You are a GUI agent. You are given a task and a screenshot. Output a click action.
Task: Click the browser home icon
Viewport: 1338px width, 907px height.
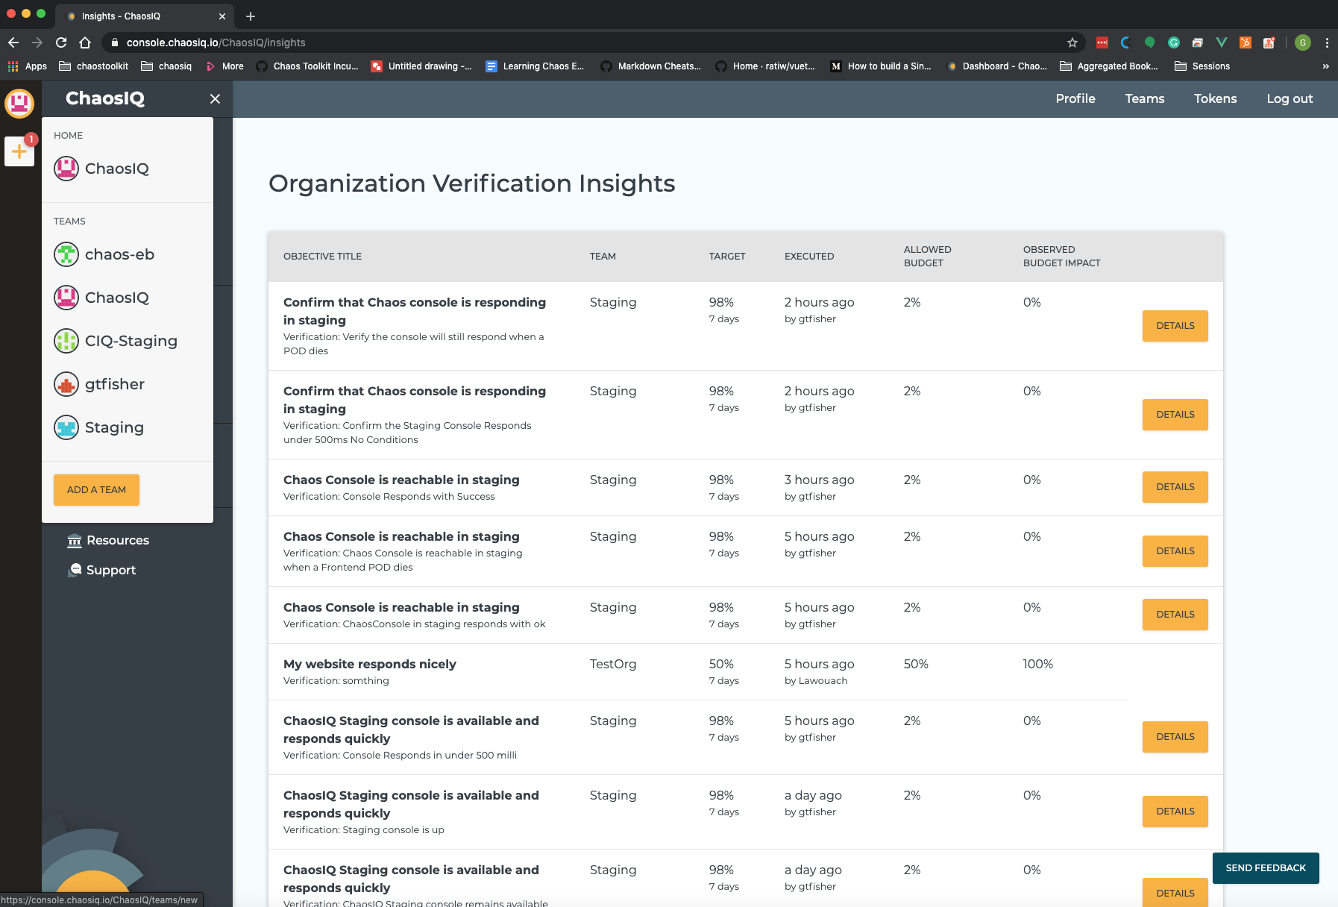pyautogui.click(x=85, y=43)
